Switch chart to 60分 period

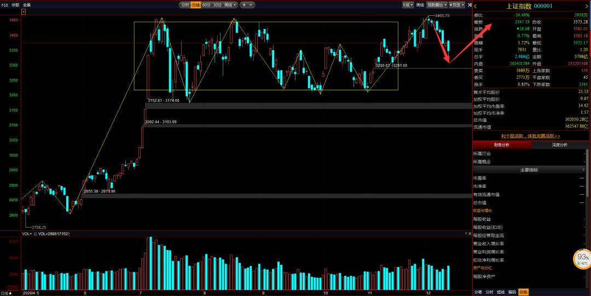click(x=206, y=5)
